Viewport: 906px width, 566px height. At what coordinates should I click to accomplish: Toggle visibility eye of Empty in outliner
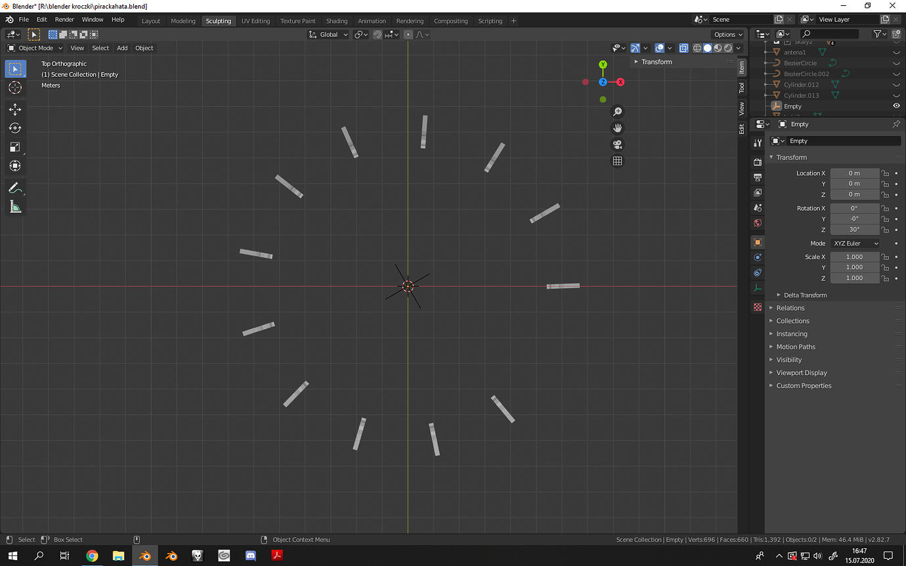[x=896, y=106]
